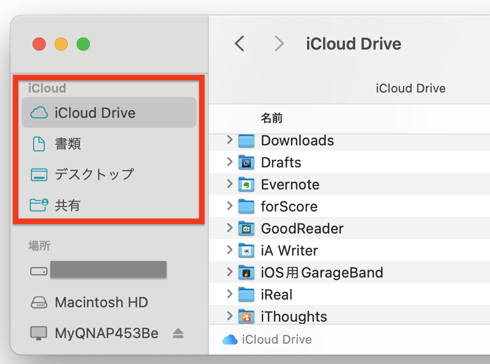Select the iA Writer file name
490x364 pixels.
[x=289, y=251]
